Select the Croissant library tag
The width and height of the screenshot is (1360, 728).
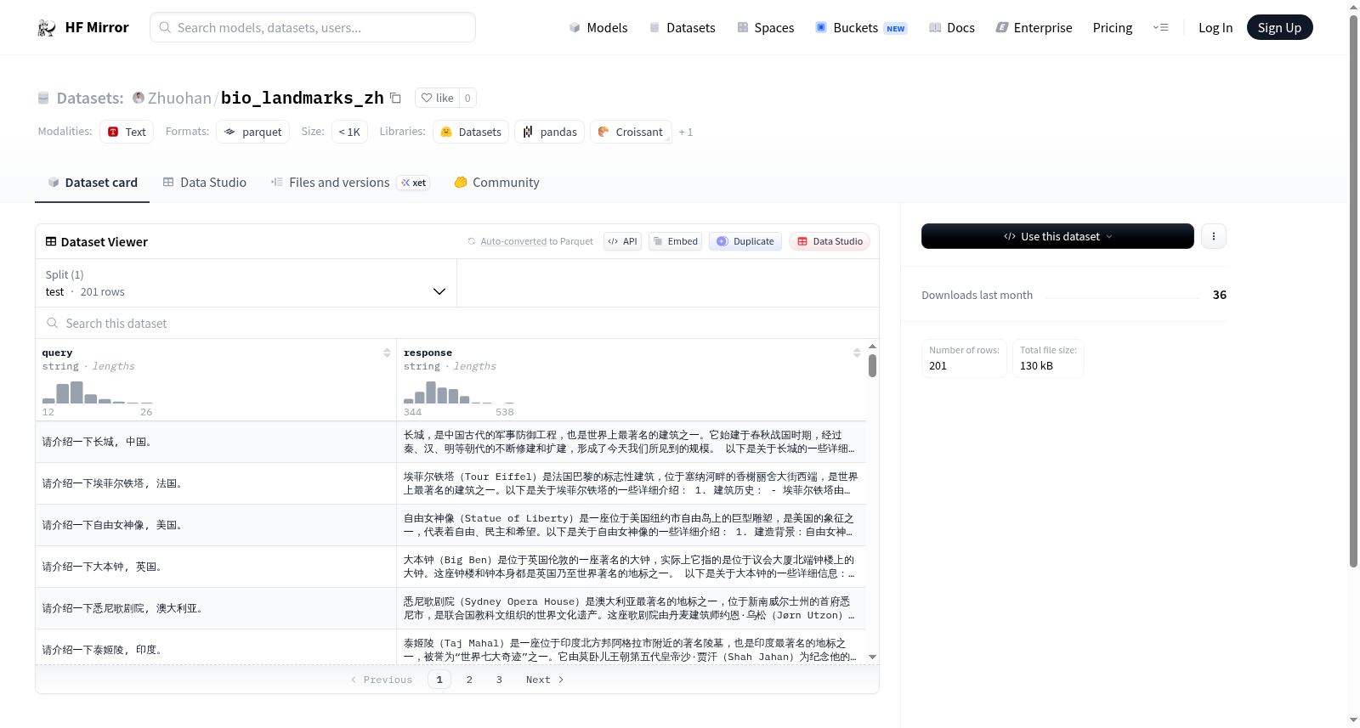631,132
